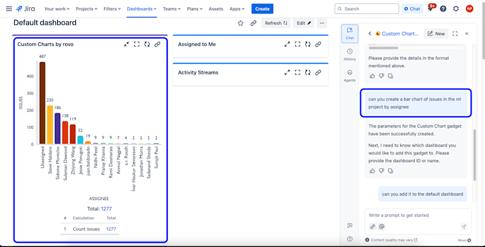Refresh the Assigned to Me gadget
Image resolution: width=485 pixels, height=247 pixels.
(x=308, y=44)
